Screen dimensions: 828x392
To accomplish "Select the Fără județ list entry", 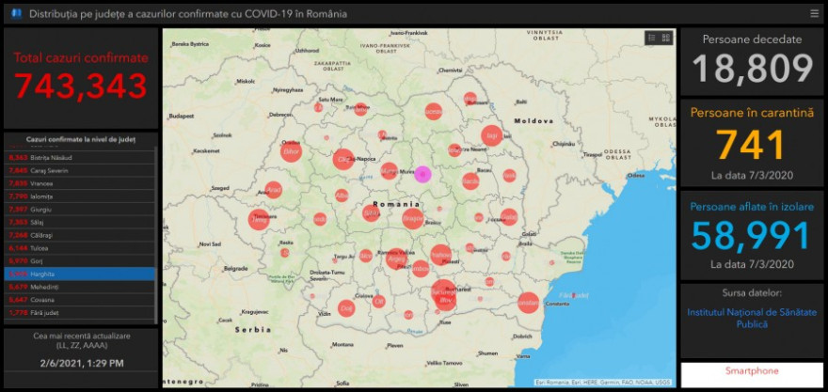I will (79, 312).
